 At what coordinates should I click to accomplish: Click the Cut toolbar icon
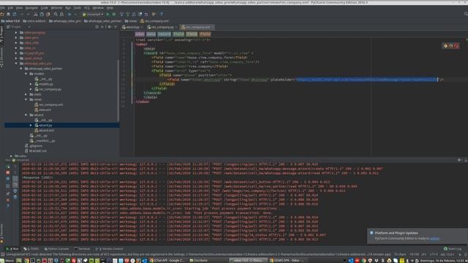point(36,15)
